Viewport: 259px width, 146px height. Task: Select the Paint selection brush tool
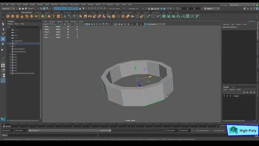coord(3,34)
